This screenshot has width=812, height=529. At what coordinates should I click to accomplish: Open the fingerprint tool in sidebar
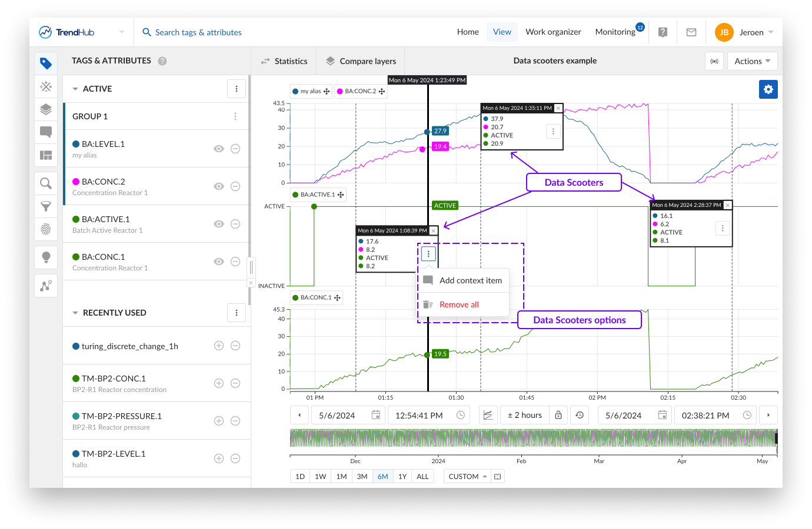pos(46,229)
